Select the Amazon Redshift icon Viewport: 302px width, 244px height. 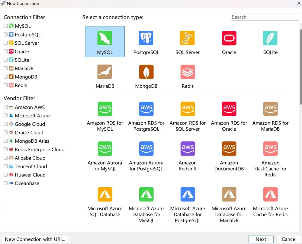(x=188, y=149)
